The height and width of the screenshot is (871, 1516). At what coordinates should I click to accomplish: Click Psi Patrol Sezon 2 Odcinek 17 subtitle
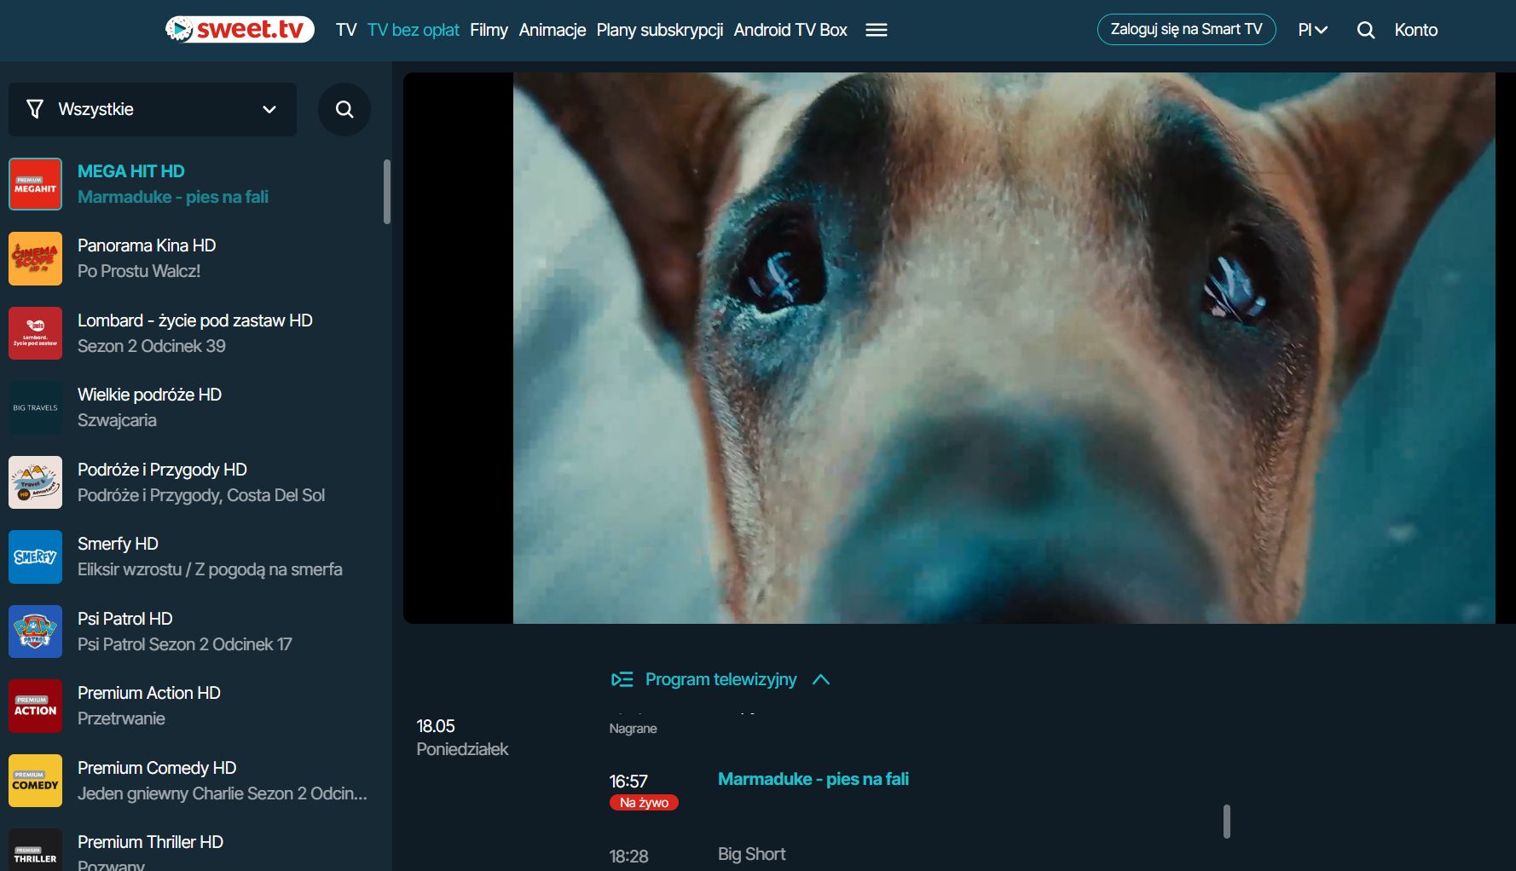coord(185,644)
